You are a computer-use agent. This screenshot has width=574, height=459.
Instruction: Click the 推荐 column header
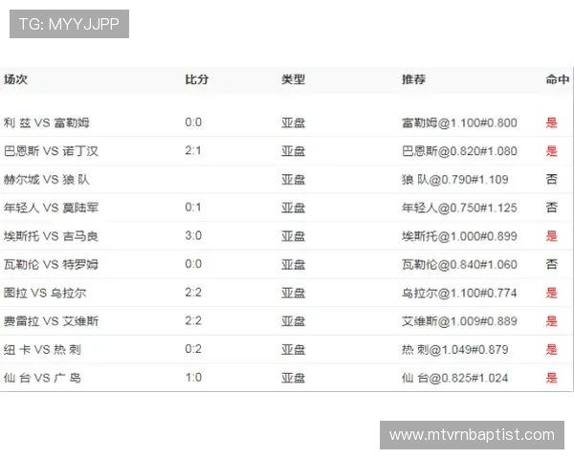pyautogui.click(x=413, y=79)
